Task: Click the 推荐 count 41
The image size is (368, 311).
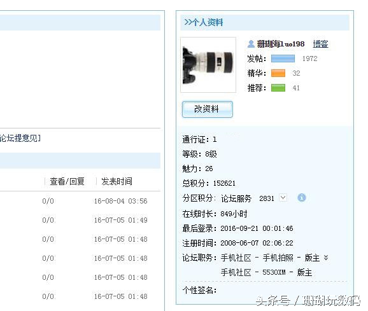Action: (x=296, y=88)
